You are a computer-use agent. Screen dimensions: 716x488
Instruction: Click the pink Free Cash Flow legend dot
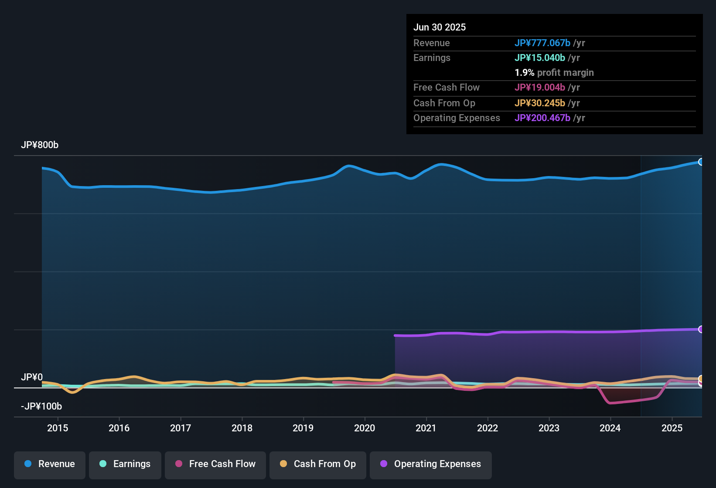pos(178,464)
